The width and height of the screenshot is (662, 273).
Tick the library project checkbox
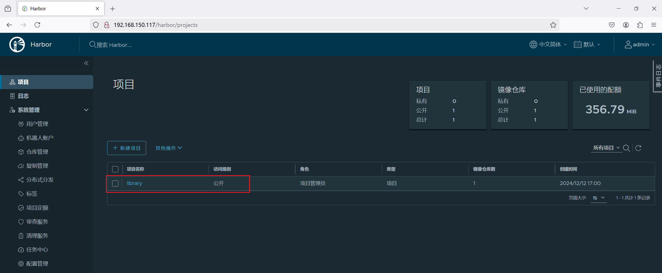(x=115, y=183)
